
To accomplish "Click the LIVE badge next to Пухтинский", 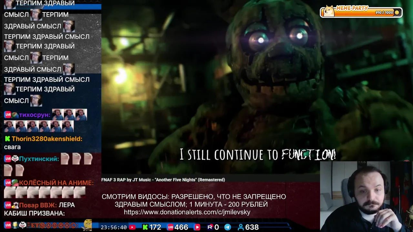I will (7, 159).
